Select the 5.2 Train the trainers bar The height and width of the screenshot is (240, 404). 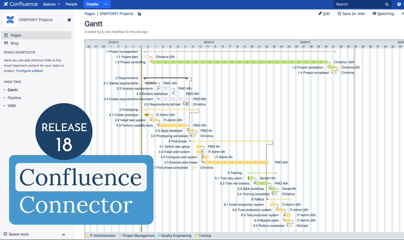262,184
